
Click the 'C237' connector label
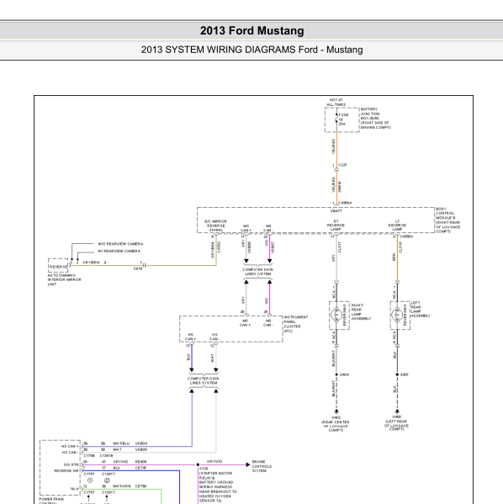[342, 165]
